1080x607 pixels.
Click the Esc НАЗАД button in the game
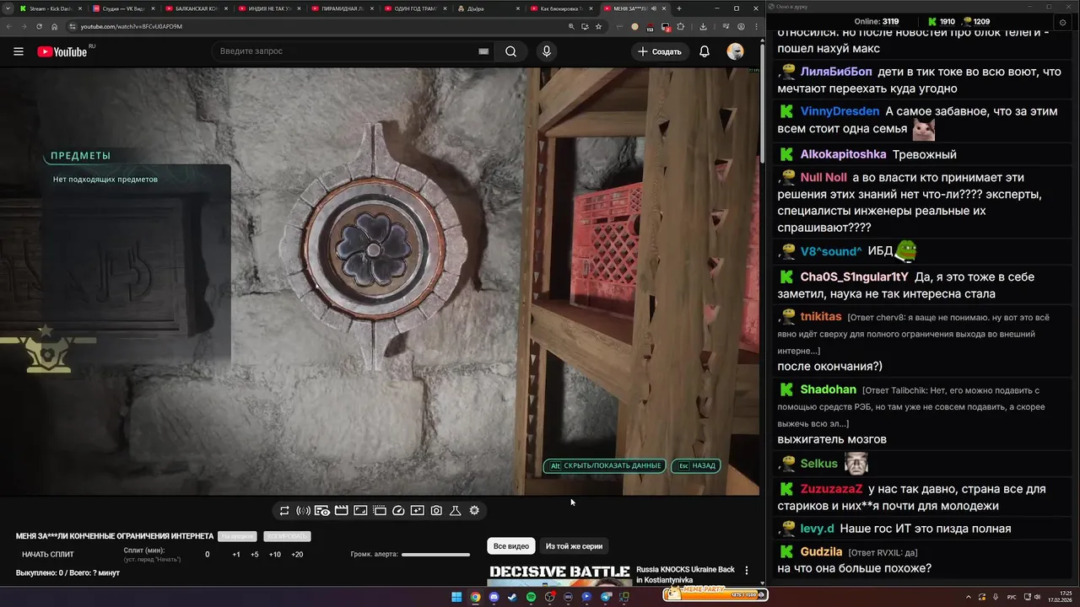(x=696, y=465)
